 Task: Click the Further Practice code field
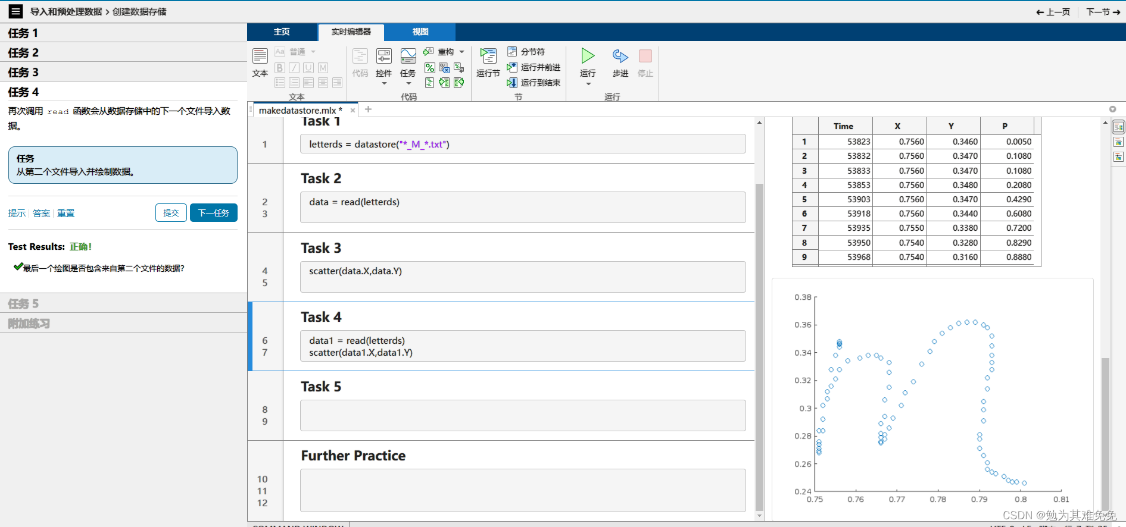tap(523, 491)
